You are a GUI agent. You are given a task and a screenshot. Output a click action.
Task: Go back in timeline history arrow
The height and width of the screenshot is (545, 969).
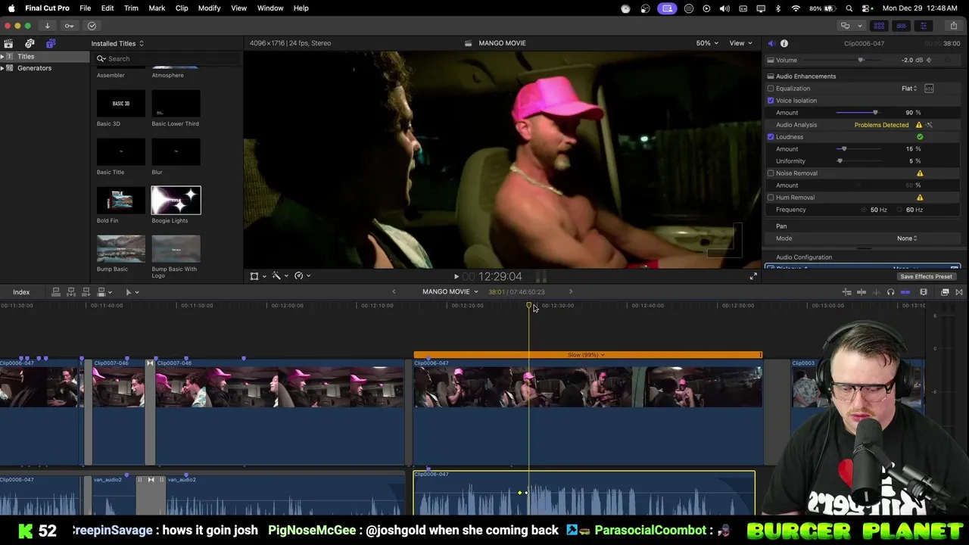coord(394,292)
